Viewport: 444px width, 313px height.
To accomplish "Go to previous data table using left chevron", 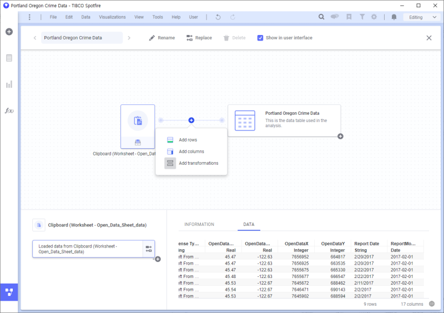I will pyautogui.click(x=34, y=38).
